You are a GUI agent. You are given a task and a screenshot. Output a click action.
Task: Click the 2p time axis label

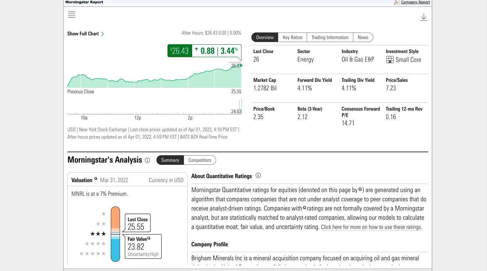click(190, 118)
